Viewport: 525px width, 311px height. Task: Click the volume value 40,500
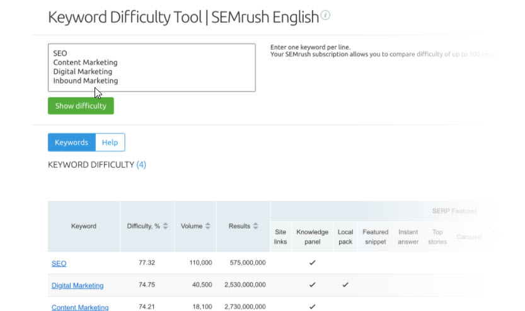[202, 285]
